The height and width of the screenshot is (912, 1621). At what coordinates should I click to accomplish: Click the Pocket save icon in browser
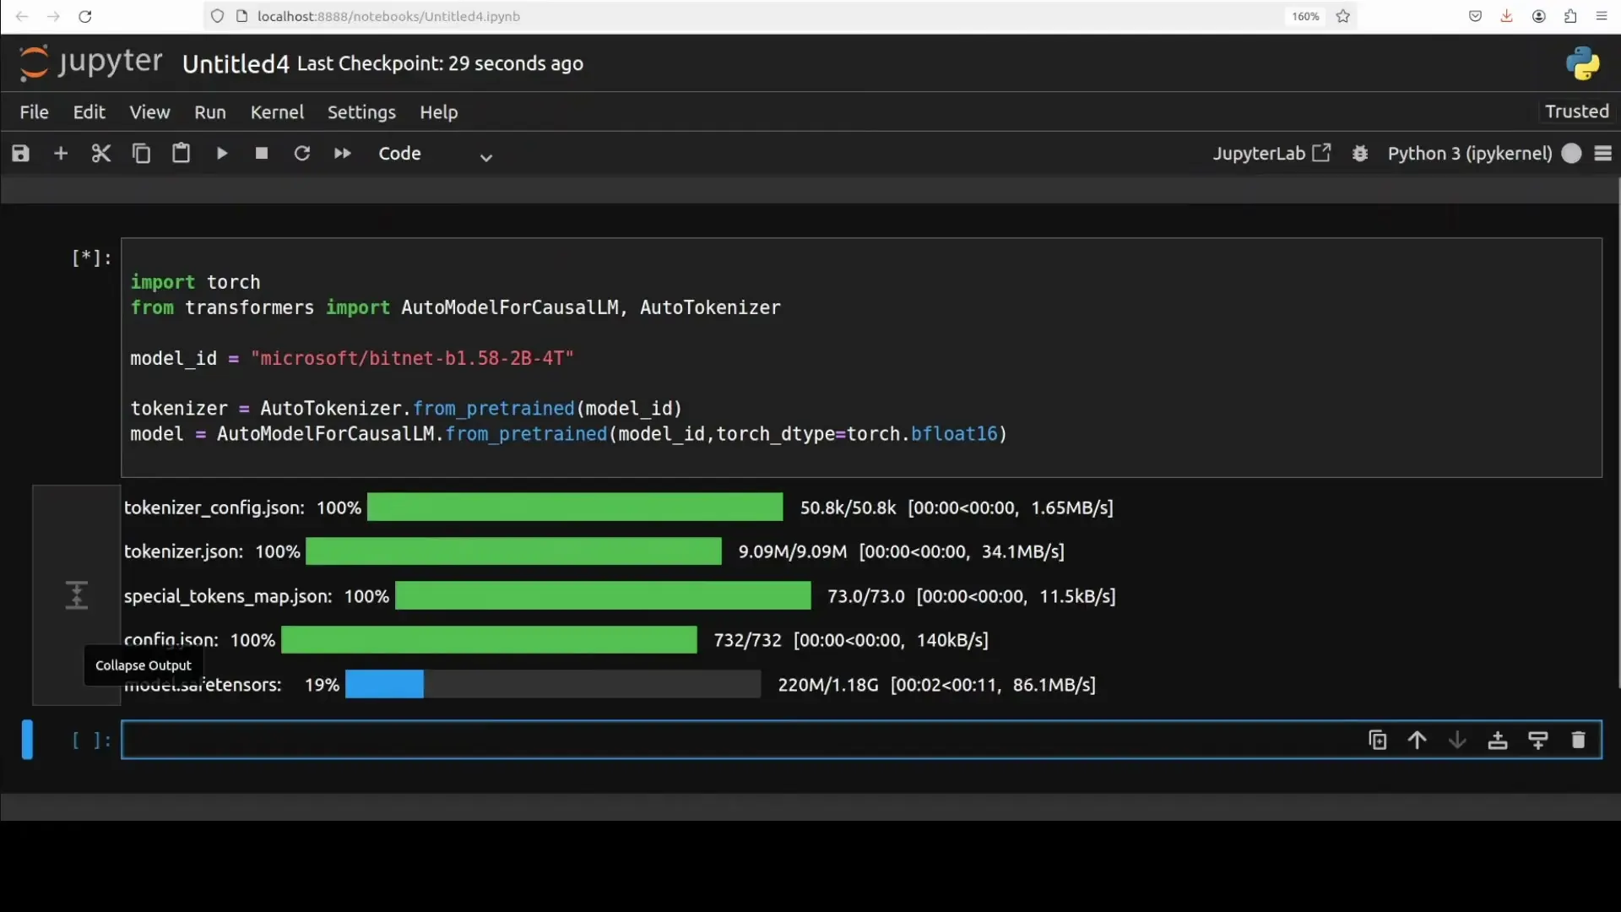point(1475,16)
